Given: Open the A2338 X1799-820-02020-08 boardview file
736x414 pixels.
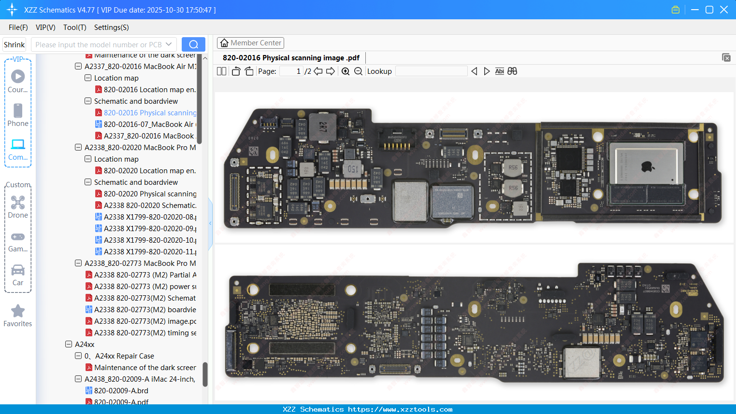Looking at the screenshot, I should click(145, 217).
